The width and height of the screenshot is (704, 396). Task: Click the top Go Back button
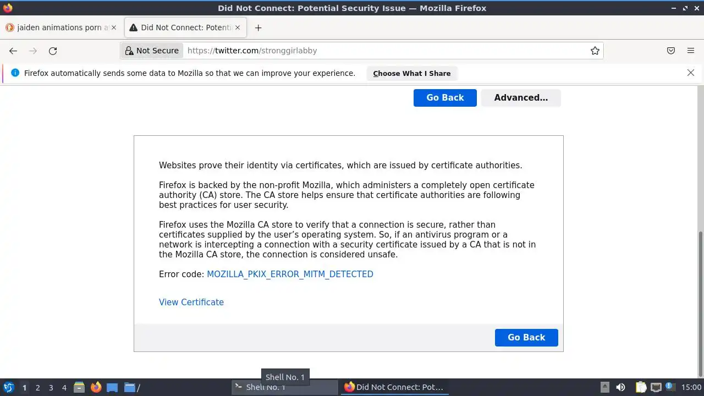[x=445, y=97]
